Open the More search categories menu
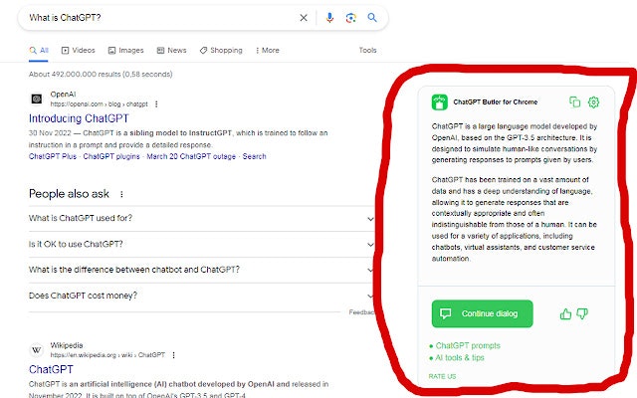637x398 pixels. [x=268, y=51]
